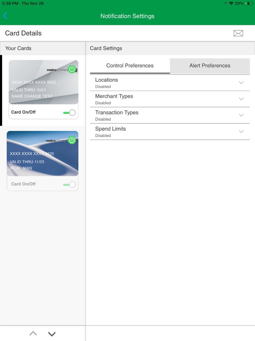Tap the up arrow below cards list
The width and height of the screenshot is (255, 341).
pos(33,333)
